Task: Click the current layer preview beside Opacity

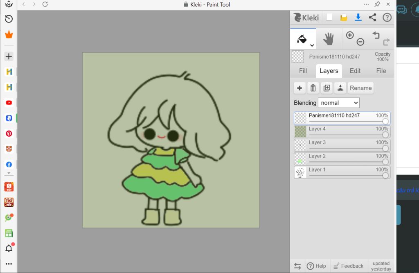Action: point(298,56)
